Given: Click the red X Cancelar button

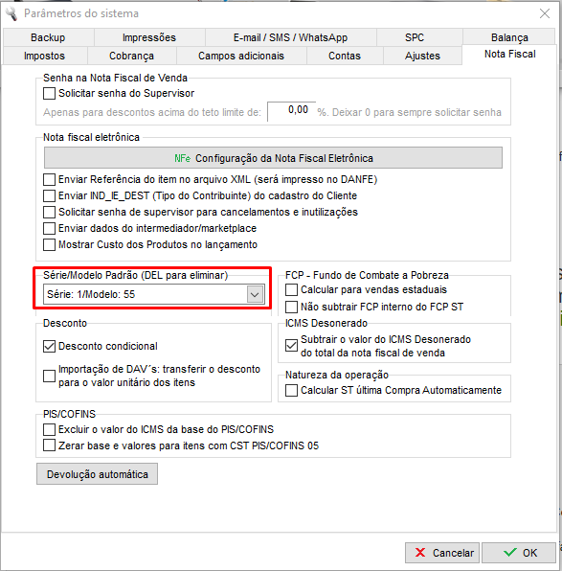Looking at the screenshot, I should pos(443,553).
